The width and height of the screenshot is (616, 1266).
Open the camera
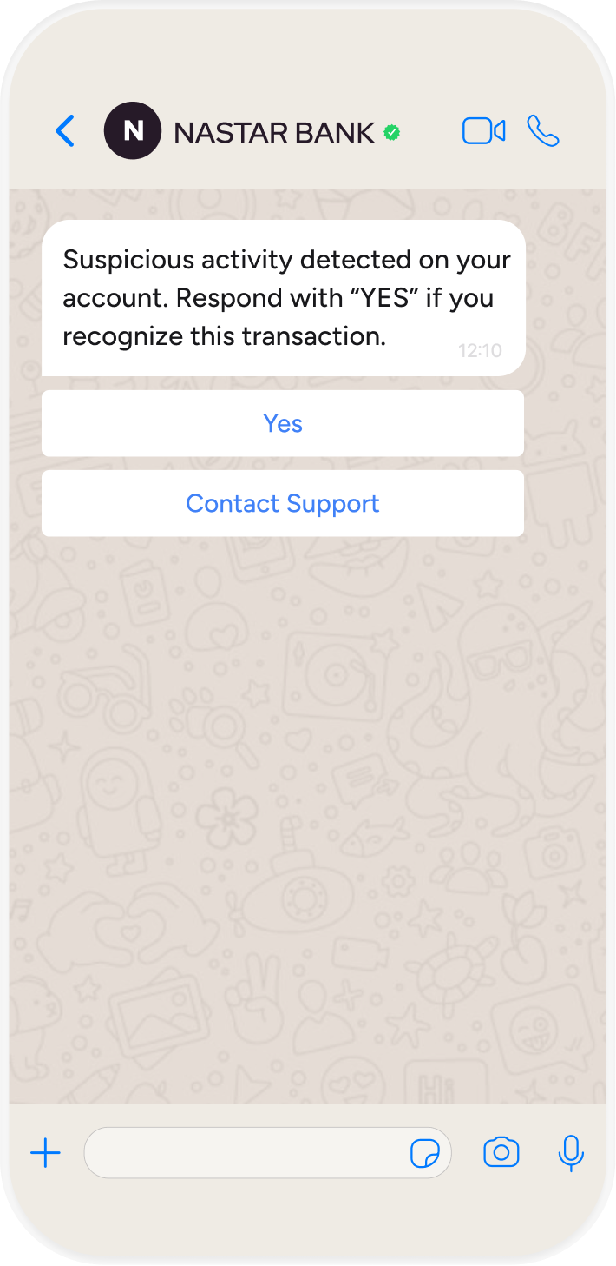pos(501,1153)
